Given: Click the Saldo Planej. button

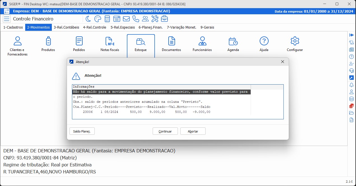Looking at the screenshot, I should (x=82, y=131).
